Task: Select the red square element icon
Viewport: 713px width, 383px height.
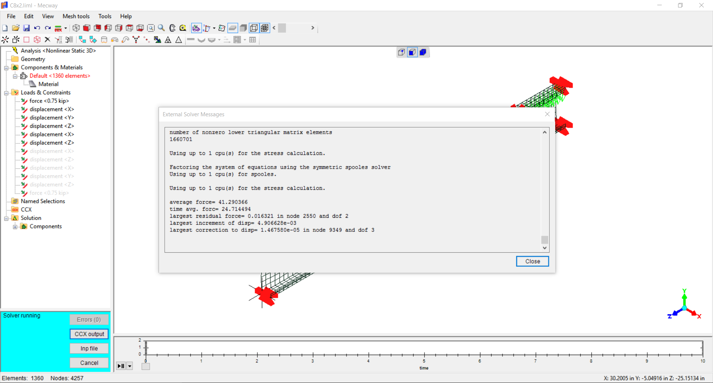Action: [x=26, y=40]
